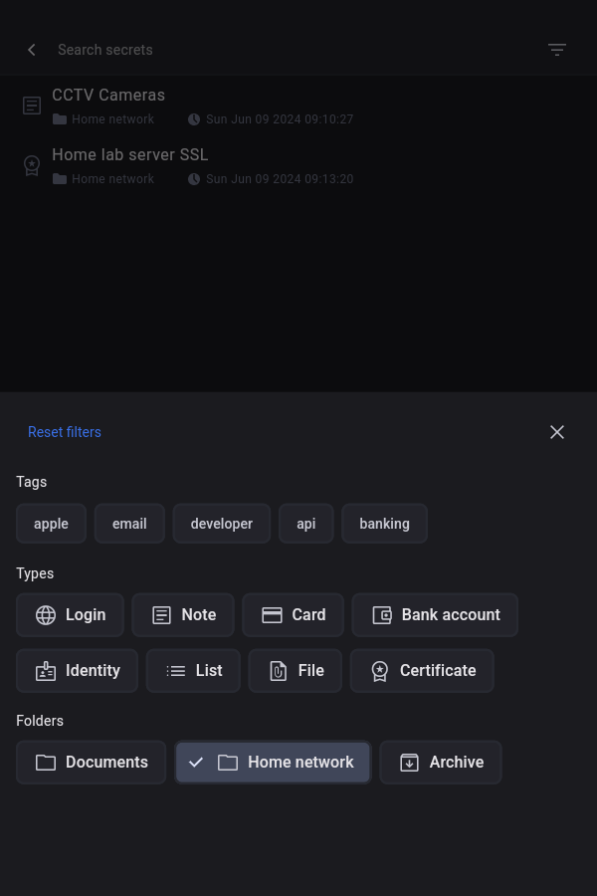
Task: Uncheck the Home network folder filter
Action: pyautogui.click(x=273, y=763)
